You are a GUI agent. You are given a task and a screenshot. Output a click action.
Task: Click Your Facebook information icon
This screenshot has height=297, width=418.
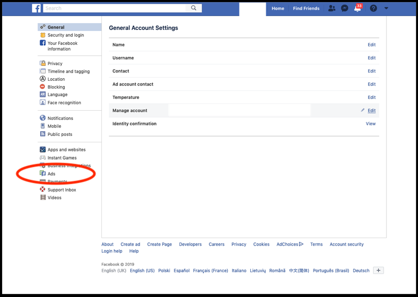(43, 43)
